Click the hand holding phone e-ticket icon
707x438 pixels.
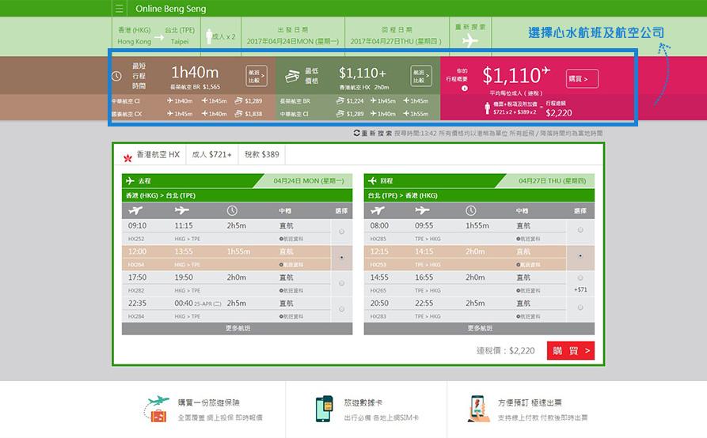pos(478,409)
